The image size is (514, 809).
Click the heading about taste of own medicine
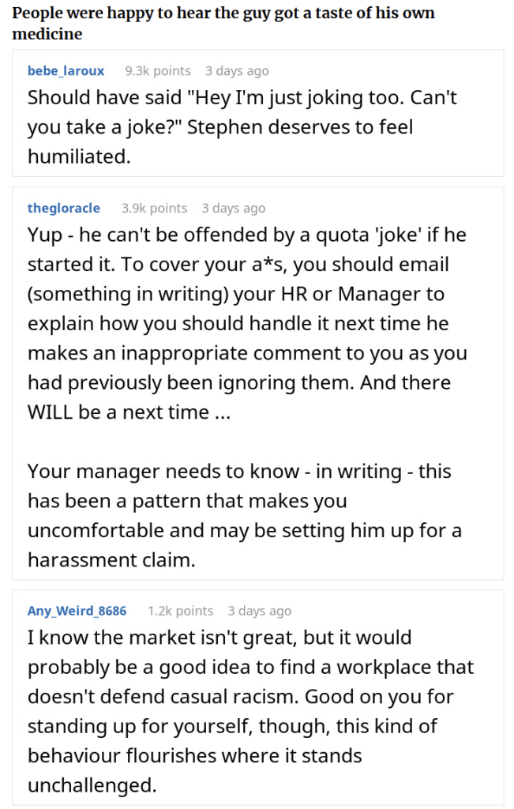click(x=223, y=23)
